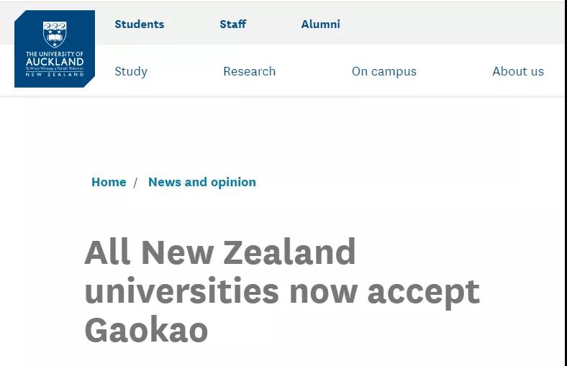567x366 pixels.
Task: Click the crest shield in the logo
Action: pyautogui.click(x=55, y=35)
